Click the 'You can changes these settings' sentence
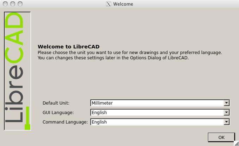 pyautogui.click(x=113, y=58)
